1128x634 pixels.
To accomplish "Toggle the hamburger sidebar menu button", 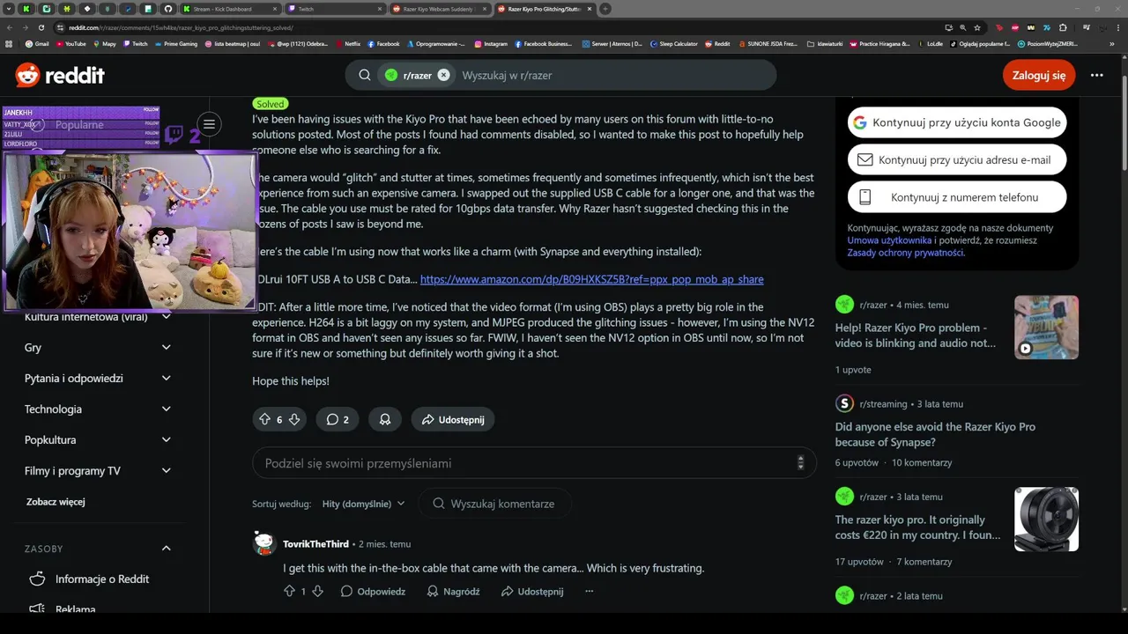I will (209, 124).
